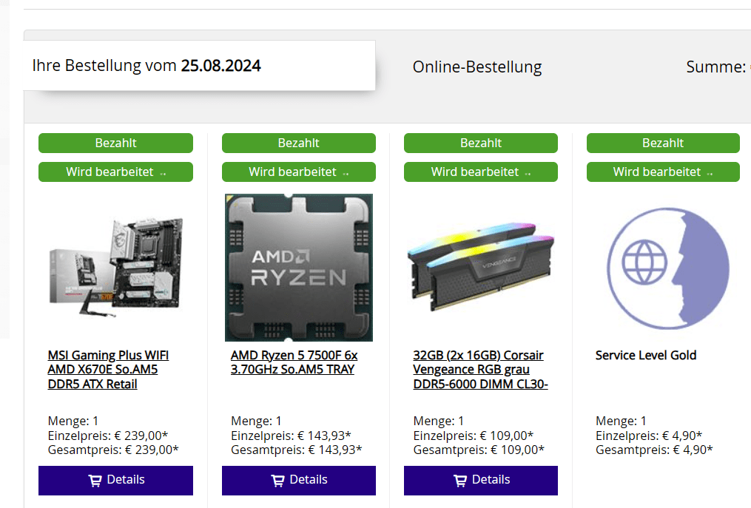The height and width of the screenshot is (508, 751).
Task: Click Einzelpreis € 143,93 text
Action: pyautogui.click(x=291, y=436)
